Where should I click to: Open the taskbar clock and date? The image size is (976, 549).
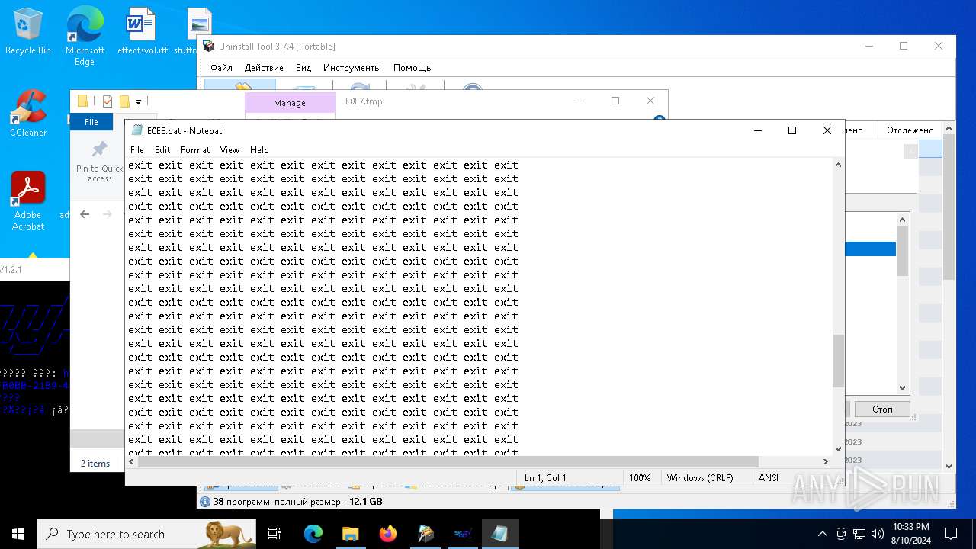tap(910, 534)
